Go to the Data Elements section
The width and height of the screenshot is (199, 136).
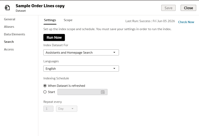(14, 34)
